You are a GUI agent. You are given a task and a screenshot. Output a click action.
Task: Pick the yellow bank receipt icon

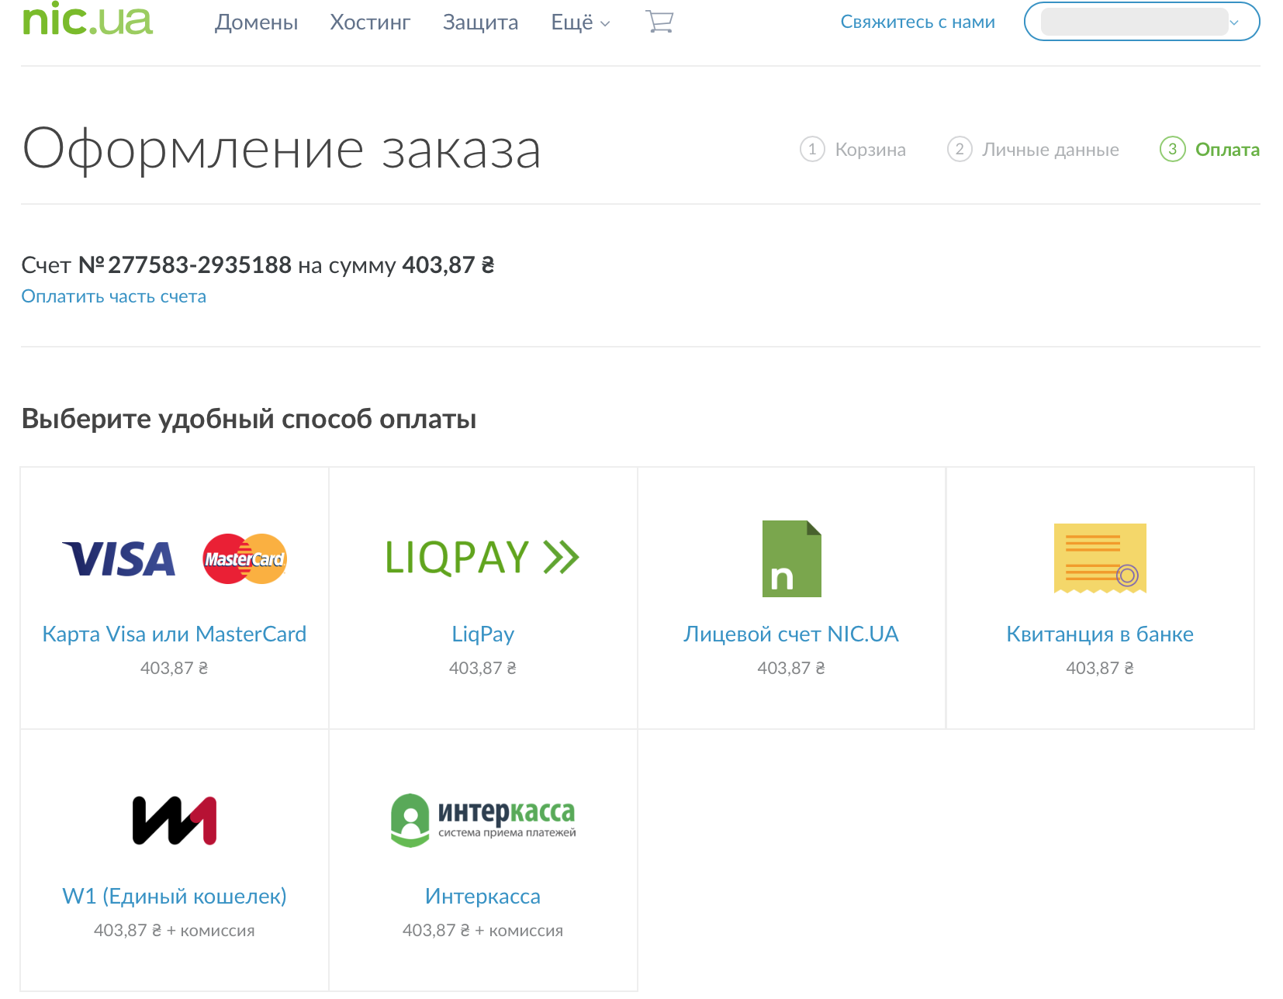1100,558
